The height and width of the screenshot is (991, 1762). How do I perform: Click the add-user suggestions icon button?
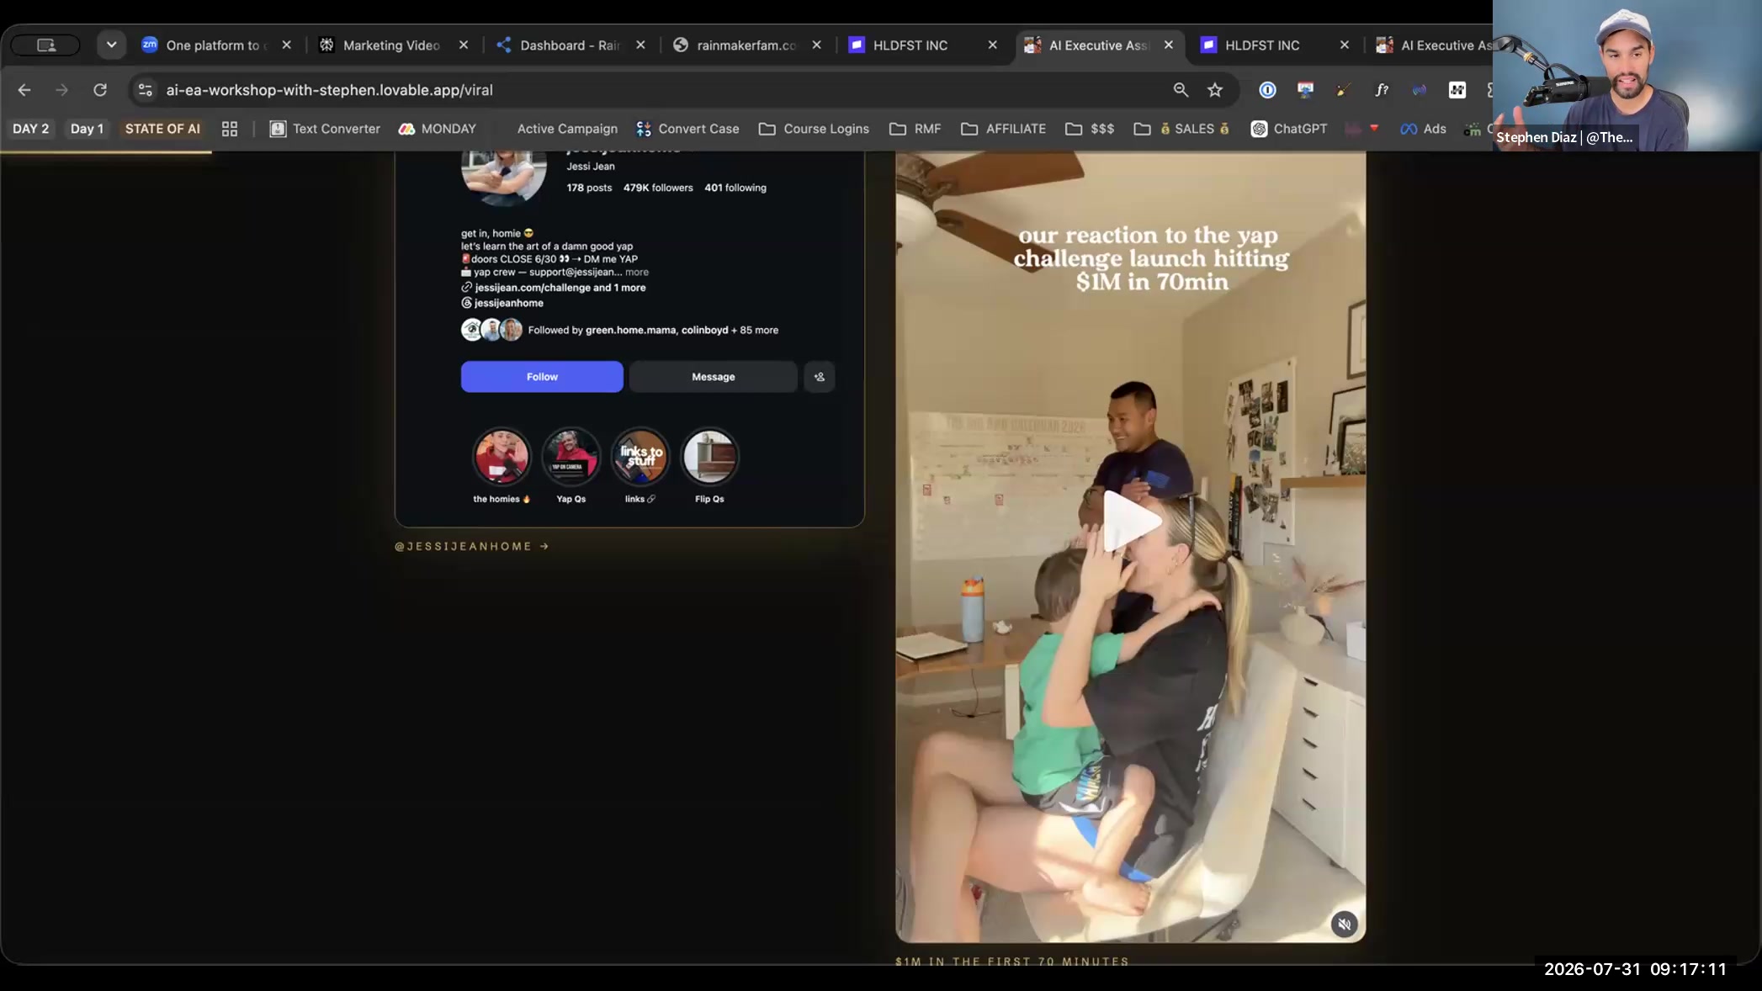tap(820, 377)
